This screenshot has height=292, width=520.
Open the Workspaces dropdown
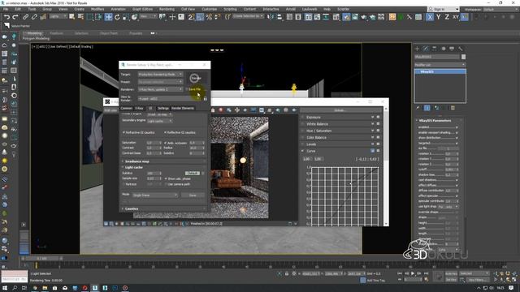pos(500,9)
